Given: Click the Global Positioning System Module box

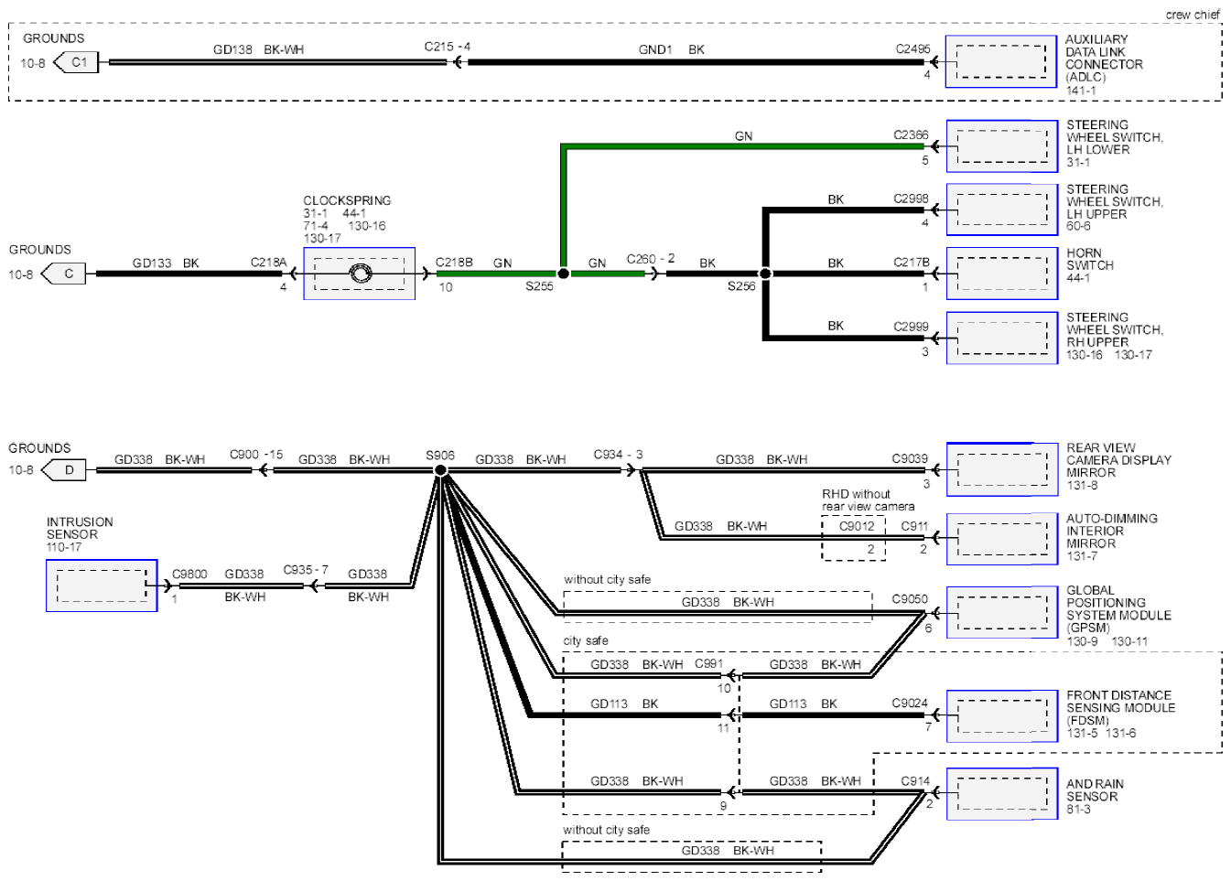Looking at the screenshot, I should coord(1002,612).
